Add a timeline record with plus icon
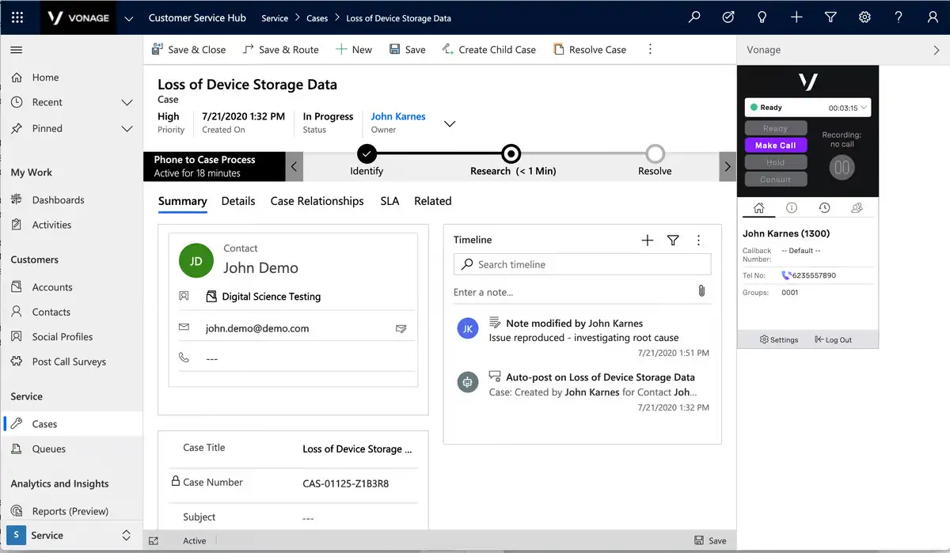 click(647, 241)
